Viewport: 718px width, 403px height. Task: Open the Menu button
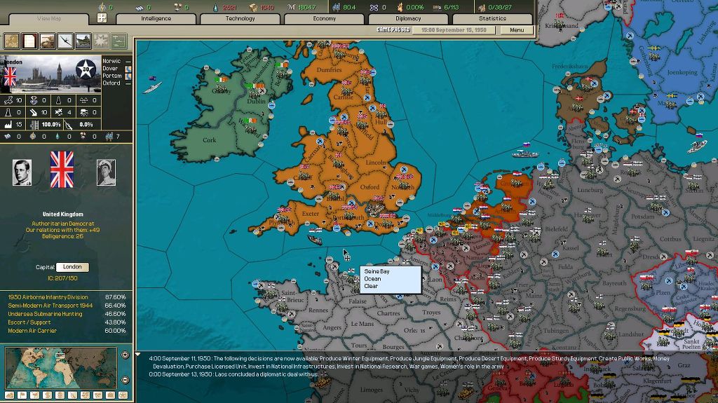(x=517, y=29)
